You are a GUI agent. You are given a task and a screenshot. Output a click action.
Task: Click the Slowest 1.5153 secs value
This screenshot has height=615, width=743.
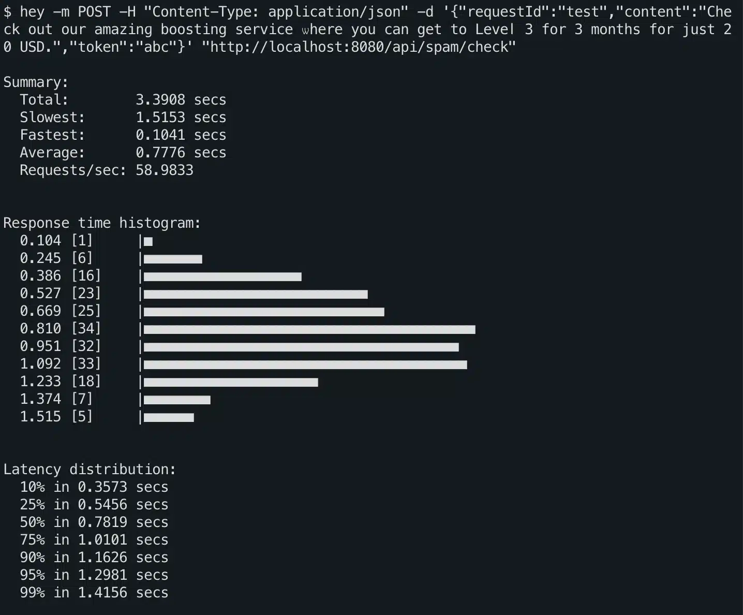181,118
